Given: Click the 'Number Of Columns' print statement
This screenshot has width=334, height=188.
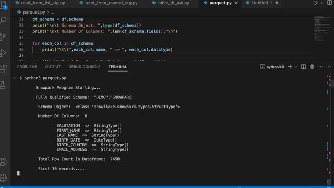Looking at the screenshot, I should (x=105, y=31).
